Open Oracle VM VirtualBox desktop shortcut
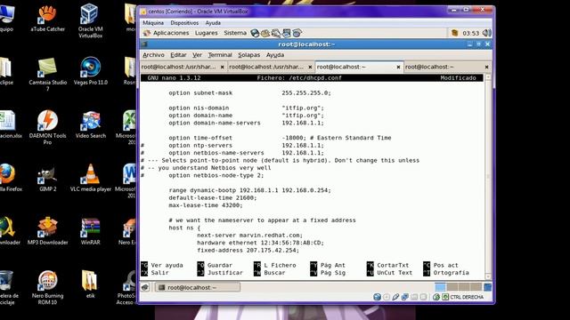 pos(90,20)
